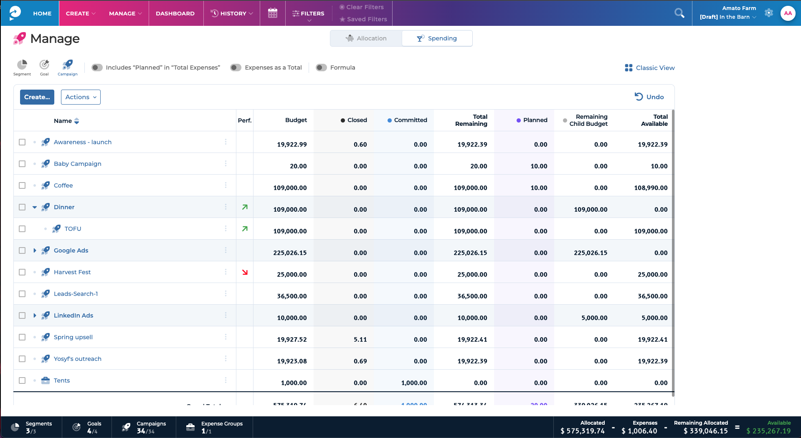Click the Committed column header
The image size is (801, 438).
(x=407, y=120)
